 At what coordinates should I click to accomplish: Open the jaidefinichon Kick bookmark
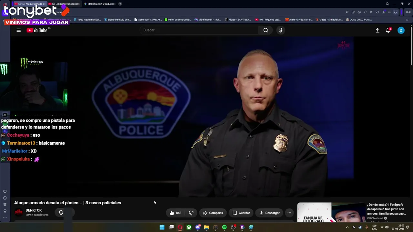pos(208,20)
